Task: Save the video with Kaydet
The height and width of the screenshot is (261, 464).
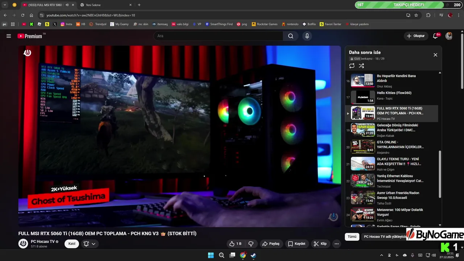Action: (x=297, y=244)
